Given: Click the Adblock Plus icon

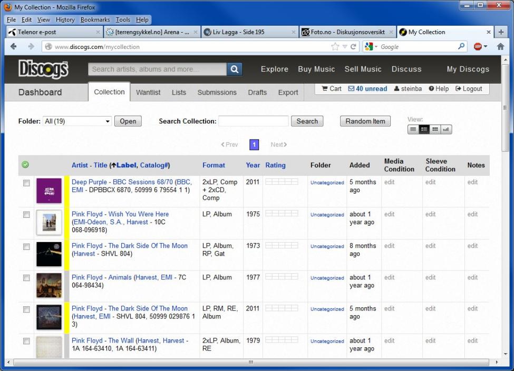Looking at the screenshot, I should (478, 46).
